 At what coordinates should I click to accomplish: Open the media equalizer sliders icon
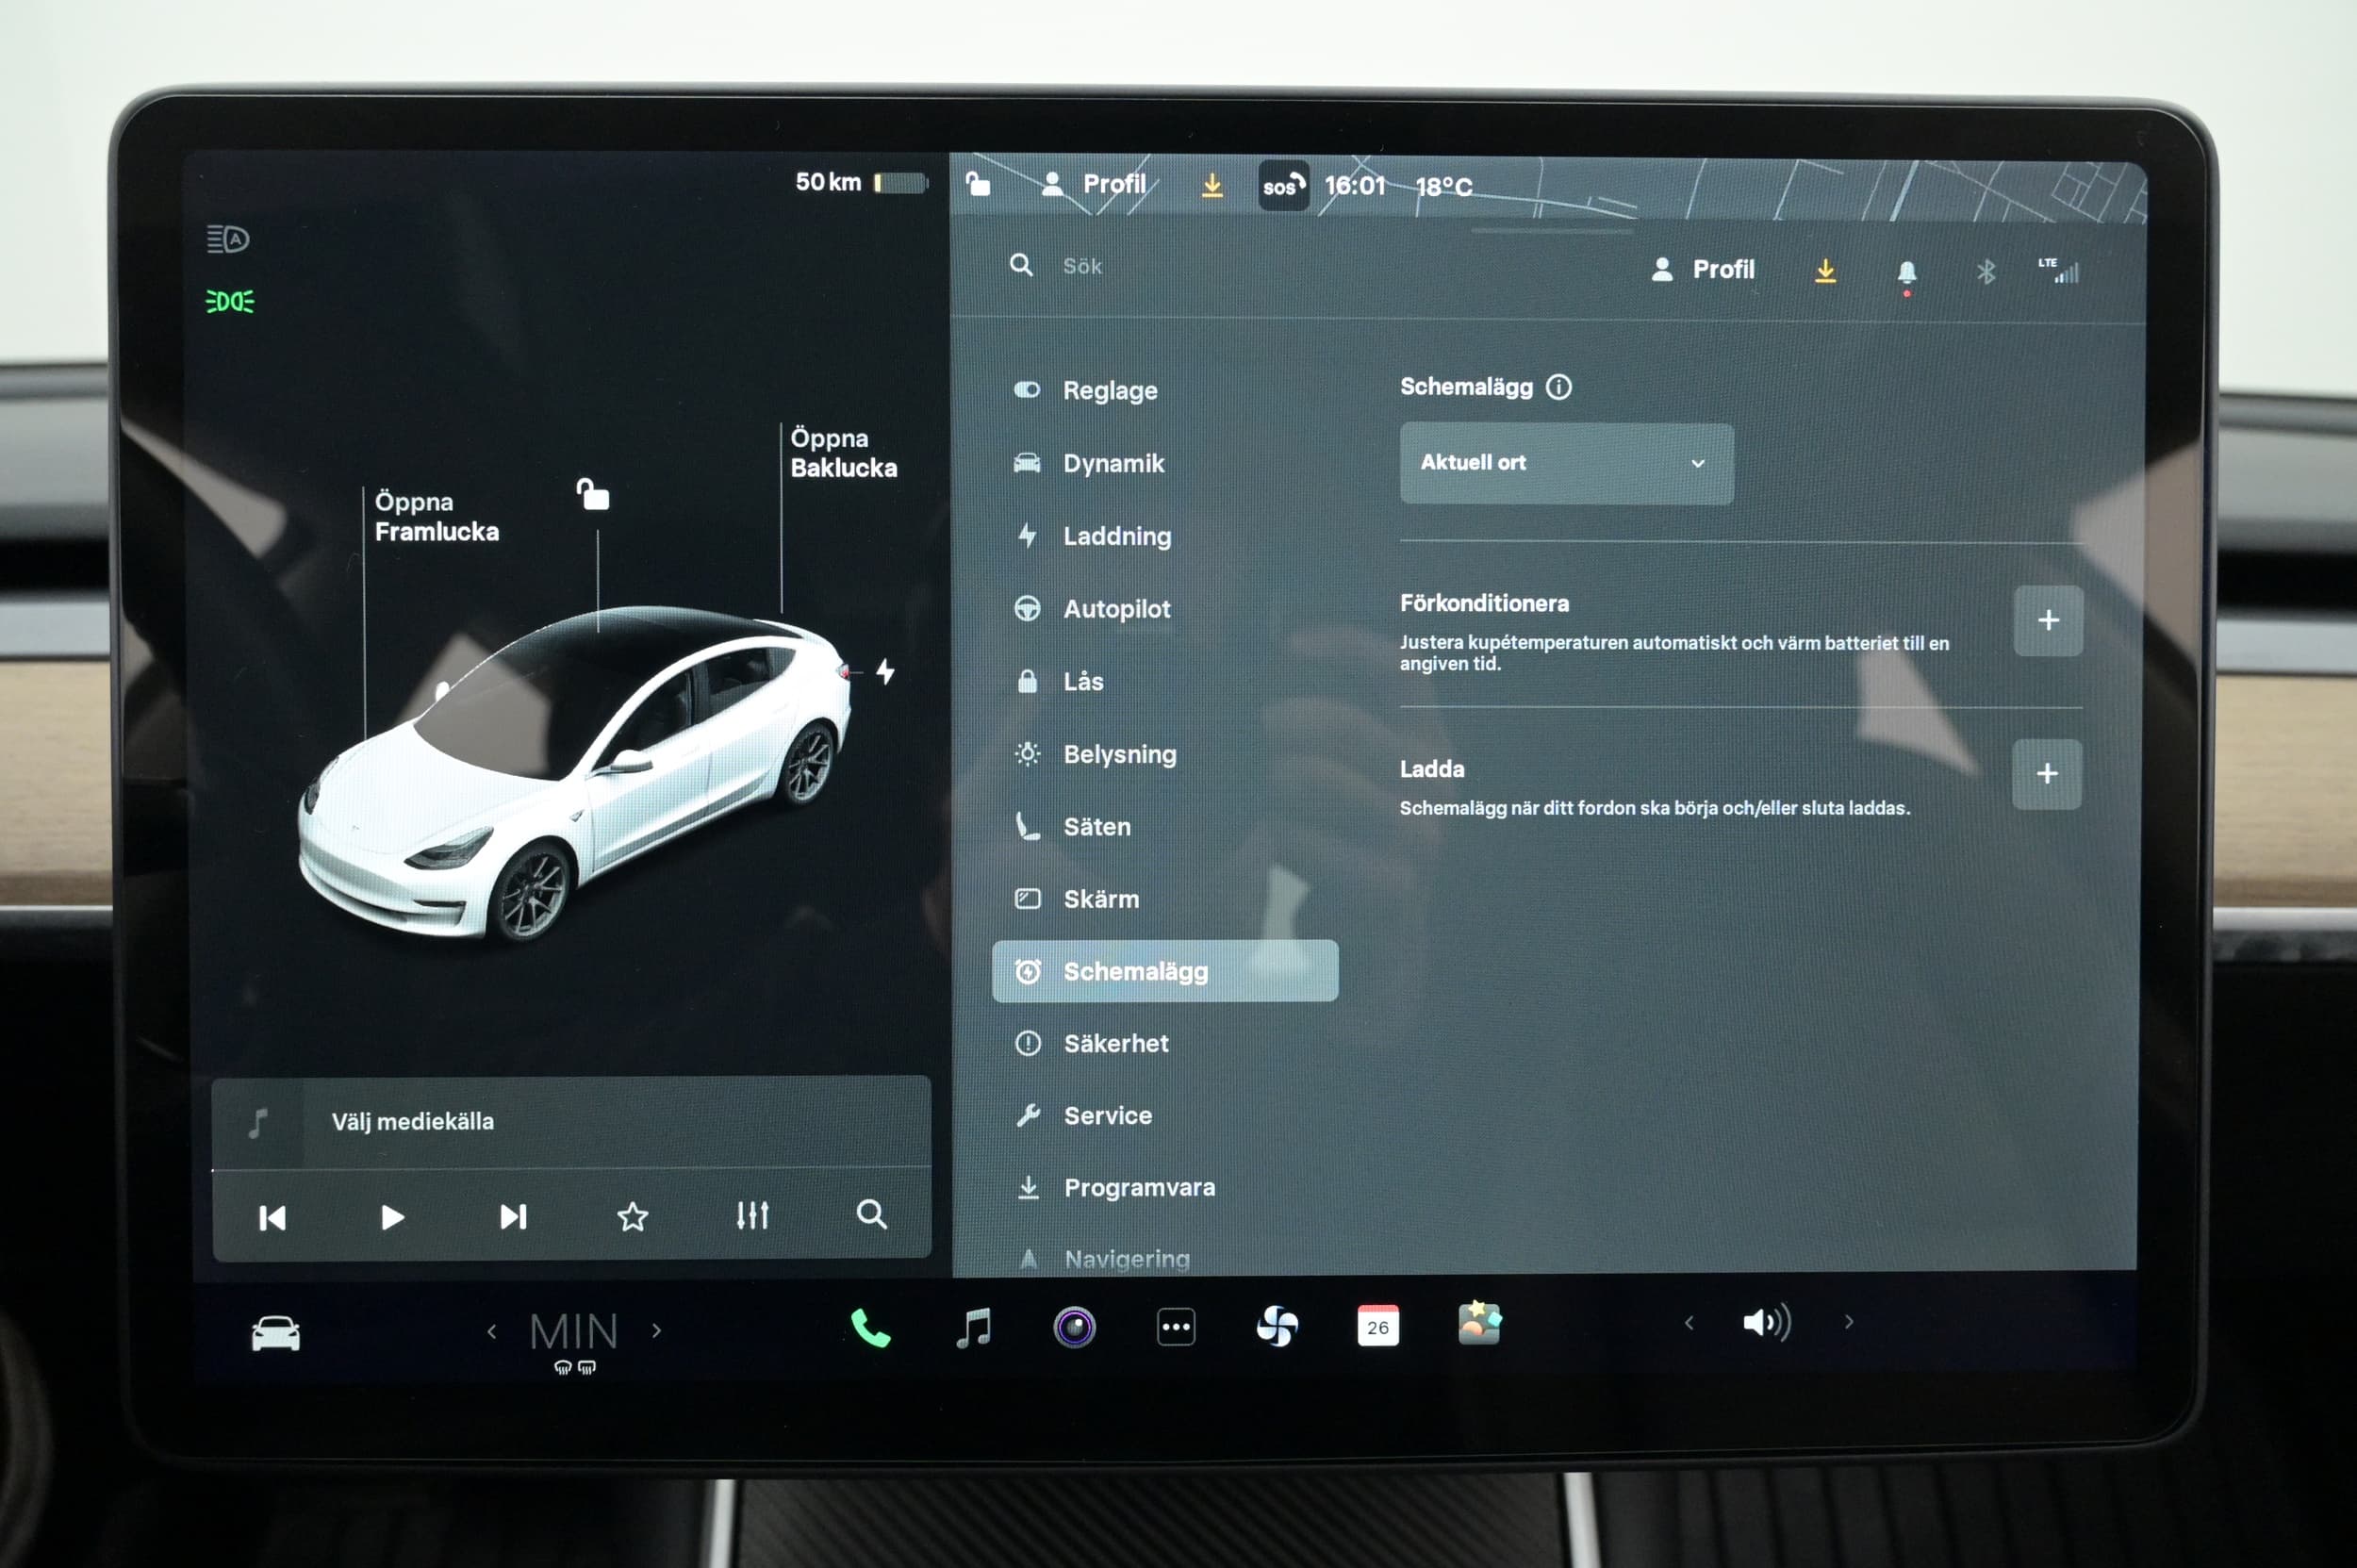click(752, 1216)
